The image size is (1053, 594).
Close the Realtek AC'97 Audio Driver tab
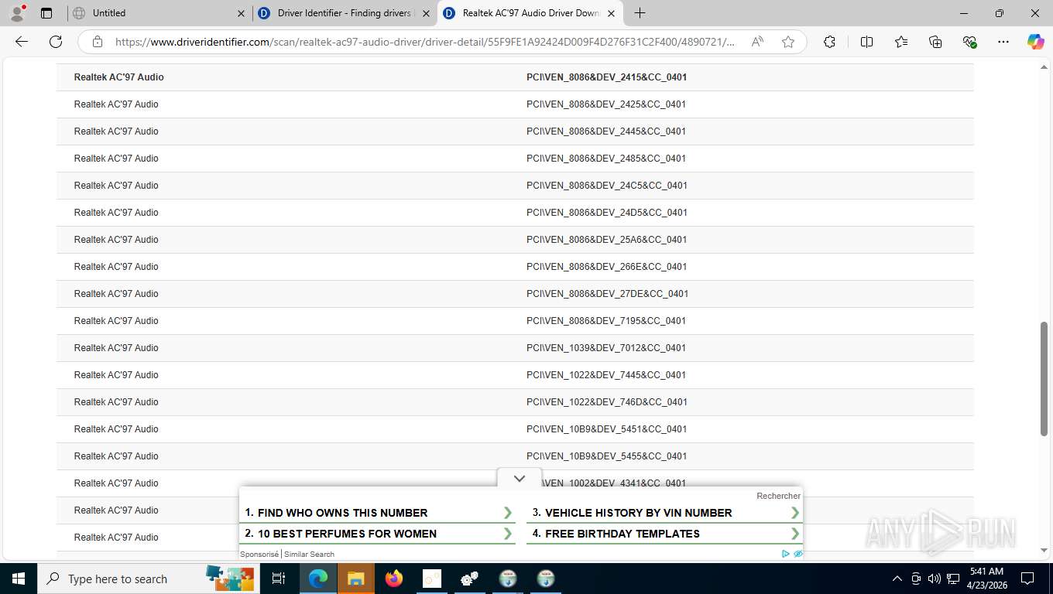[611, 13]
